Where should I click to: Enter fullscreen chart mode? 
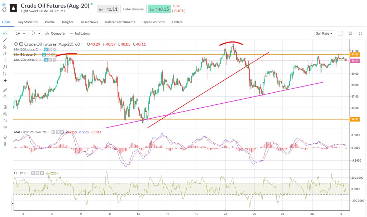click(x=360, y=33)
